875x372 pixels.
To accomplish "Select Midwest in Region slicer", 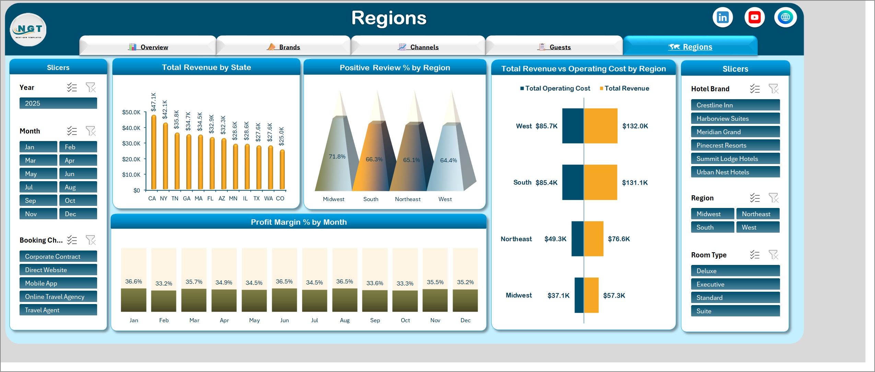I will pyautogui.click(x=713, y=214).
